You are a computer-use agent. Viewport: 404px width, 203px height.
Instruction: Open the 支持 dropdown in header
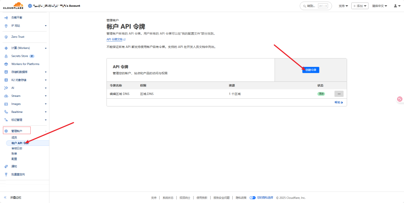[x=343, y=6]
